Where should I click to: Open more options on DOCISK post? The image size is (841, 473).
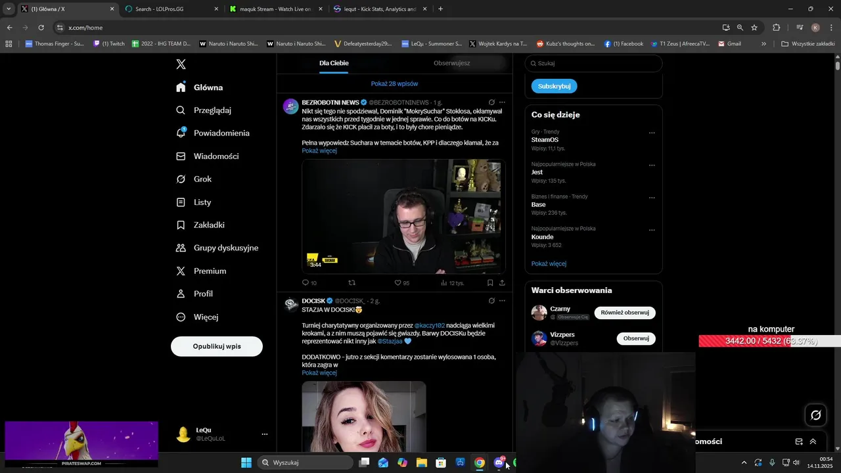click(502, 301)
